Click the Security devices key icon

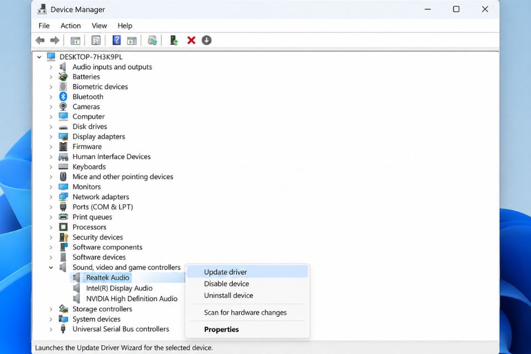click(64, 237)
